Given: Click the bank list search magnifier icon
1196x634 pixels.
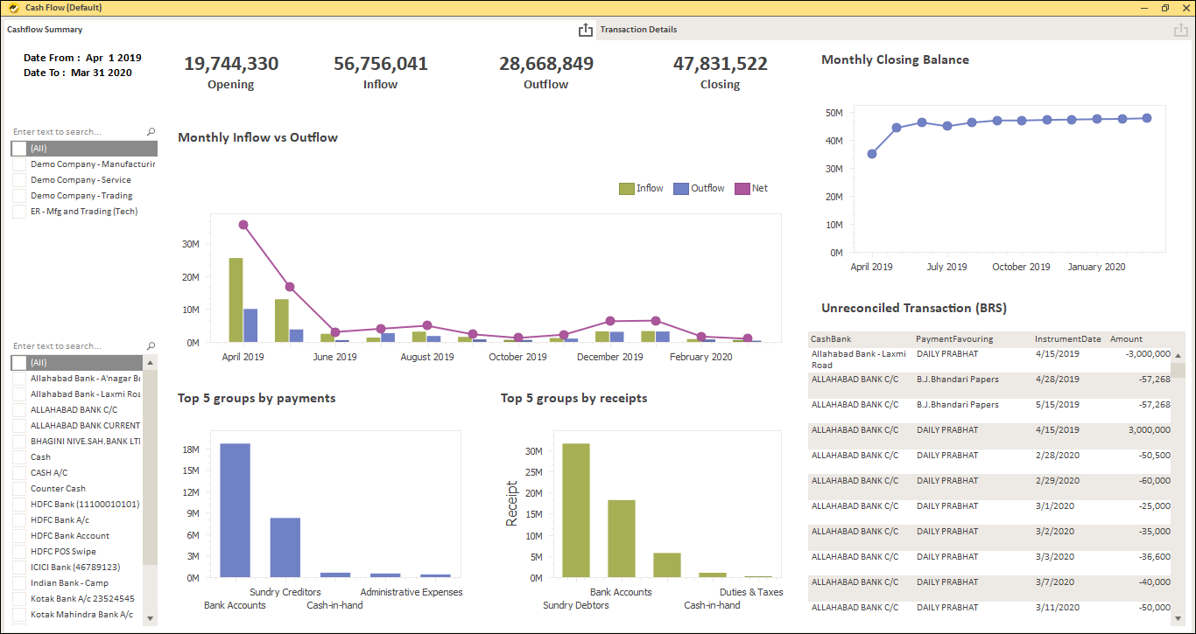Looking at the screenshot, I should point(151,345).
